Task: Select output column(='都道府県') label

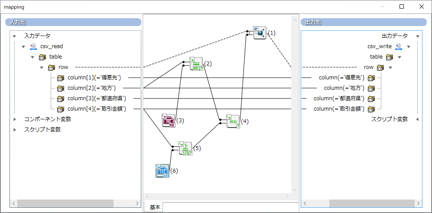Action: tap(339, 98)
